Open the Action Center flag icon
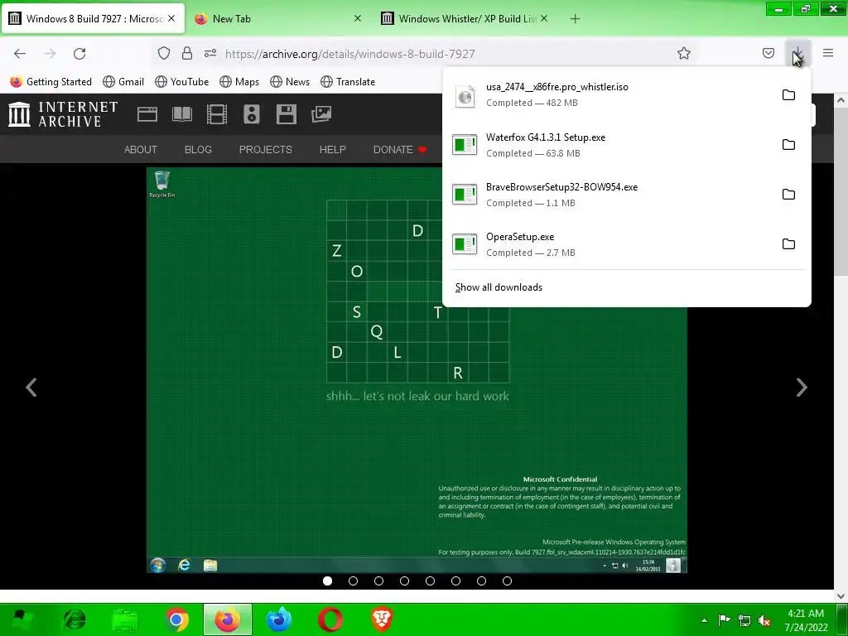The width and height of the screenshot is (848, 636). 724,619
